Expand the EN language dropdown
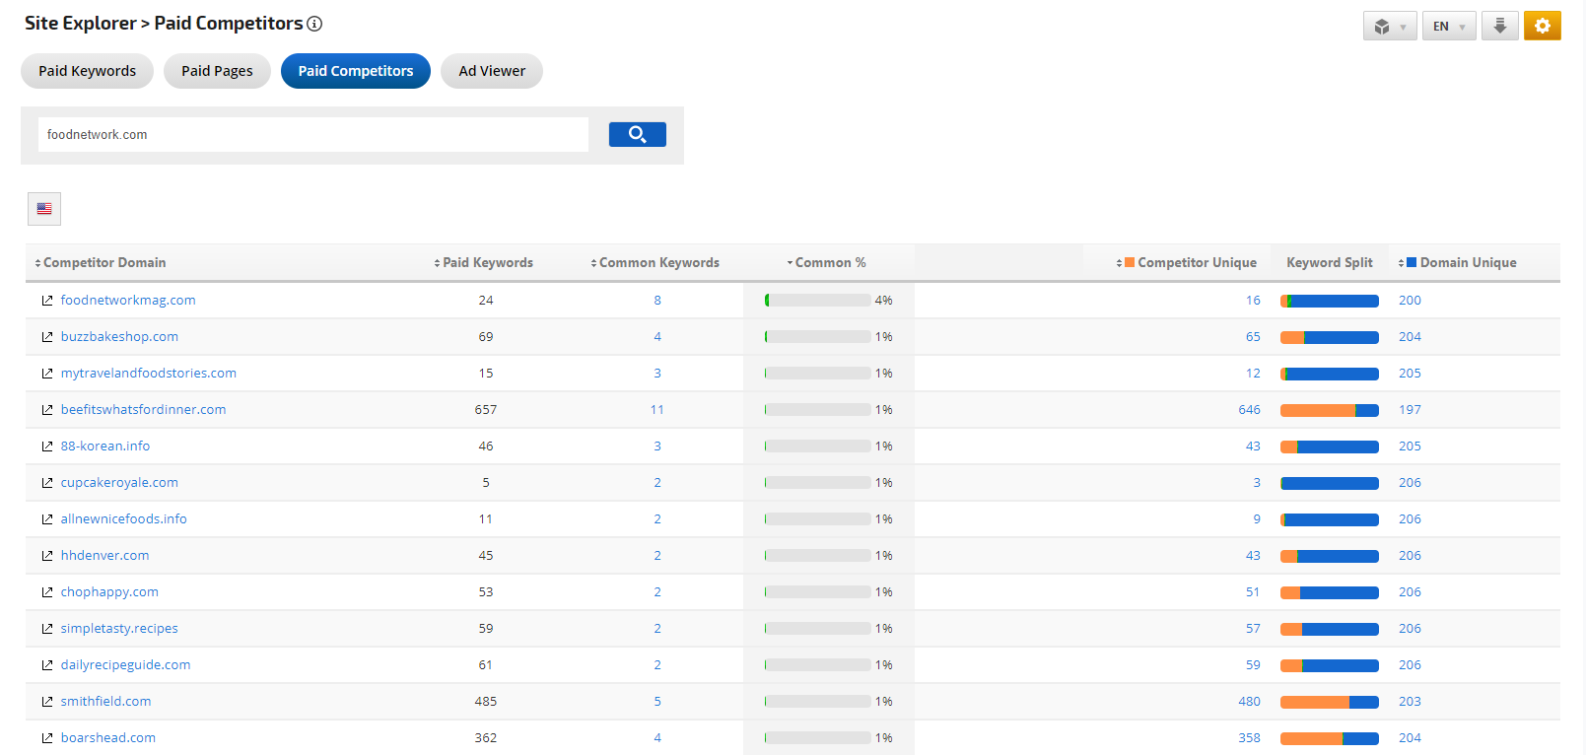This screenshot has width=1586, height=755. pos(1448,26)
